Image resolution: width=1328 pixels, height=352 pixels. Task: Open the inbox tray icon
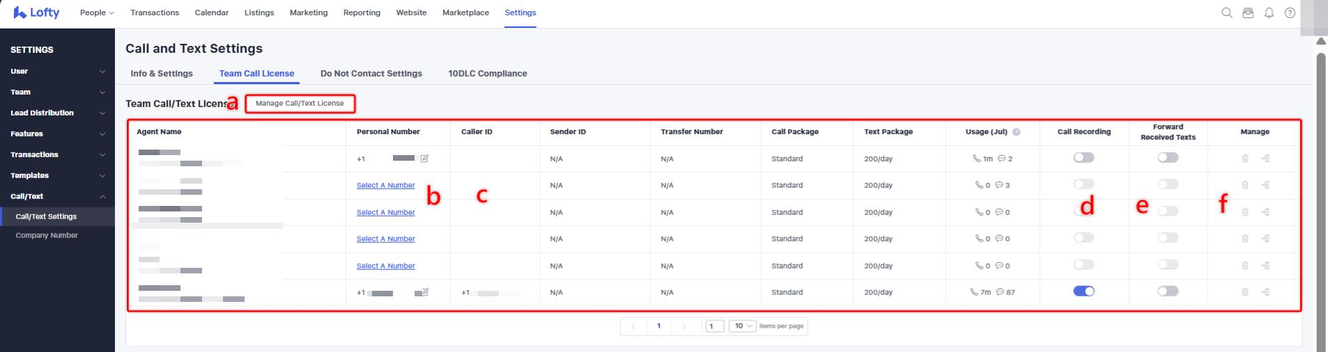(x=1248, y=13)
